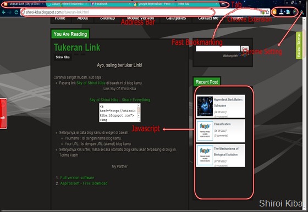This screenshot has width=308, height=212.
Task: Open the Classification post thumbnail
Action: click(x=205, y=131)
